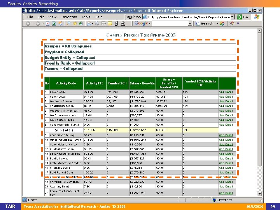Image resolution: width=280 pixels, height=210 pixels.
Task: Click the 'Budget Entity = Collapsed' filter text
Action: point(70,58)
